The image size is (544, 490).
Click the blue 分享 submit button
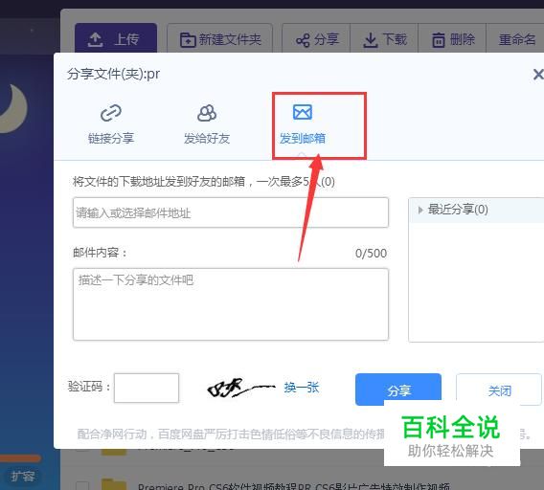[398, 390]
